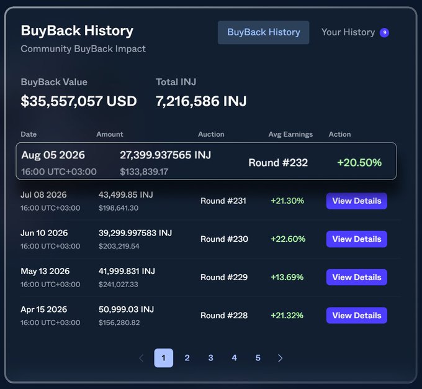Click the +13.69% earnings value
This screenshot has width=422, height=389.
tap(287, 277)
